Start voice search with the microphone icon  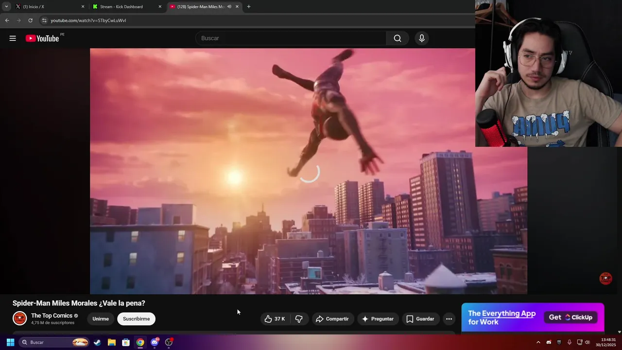click(x=422, y=38)
